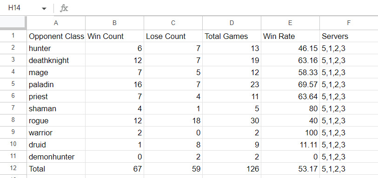Viewport: 378px width, 178px height.
Task: Select row 1 header
Action: [x=13, y=36]
